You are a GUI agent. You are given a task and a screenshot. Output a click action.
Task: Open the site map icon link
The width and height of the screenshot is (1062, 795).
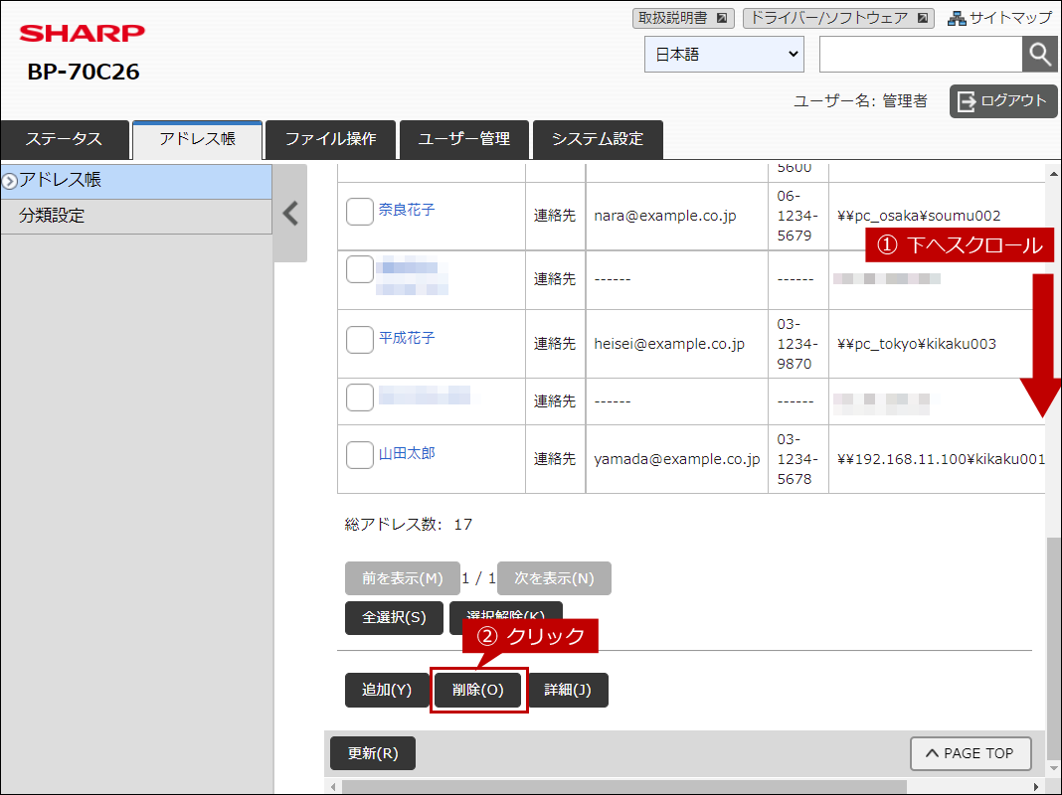click(x=998, y=18)
